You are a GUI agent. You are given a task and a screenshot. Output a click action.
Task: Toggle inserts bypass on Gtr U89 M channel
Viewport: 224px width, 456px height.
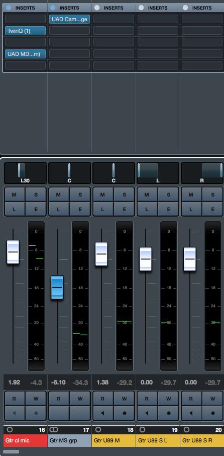(x=97, y=8)
